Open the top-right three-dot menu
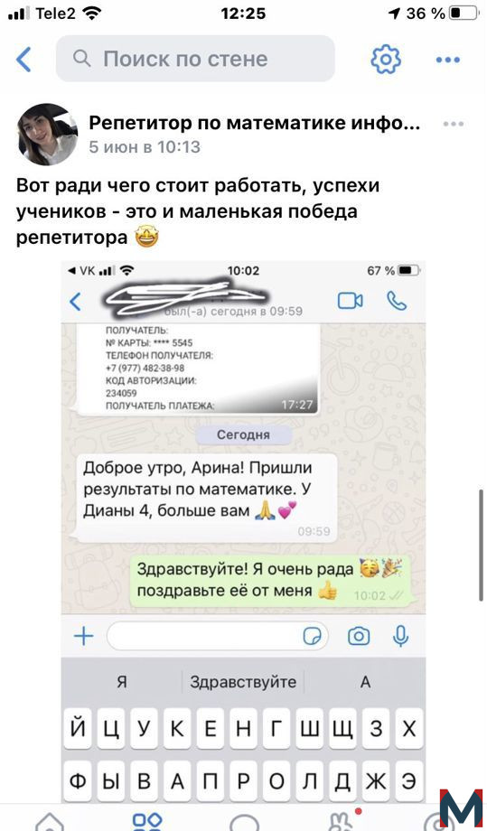Image resolution: width=487 pixels, height=831 pixels. tap(448, 60)
